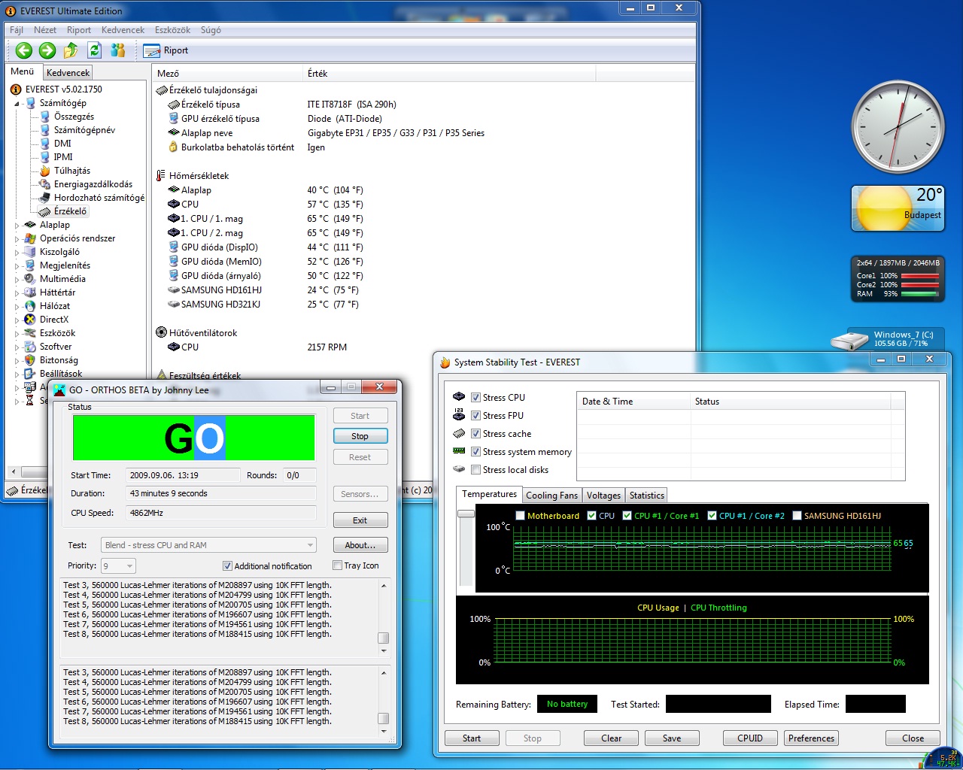963x770 pixels.
Task: Select Hordozható számítógép tree entry
Action: point(99,198)
